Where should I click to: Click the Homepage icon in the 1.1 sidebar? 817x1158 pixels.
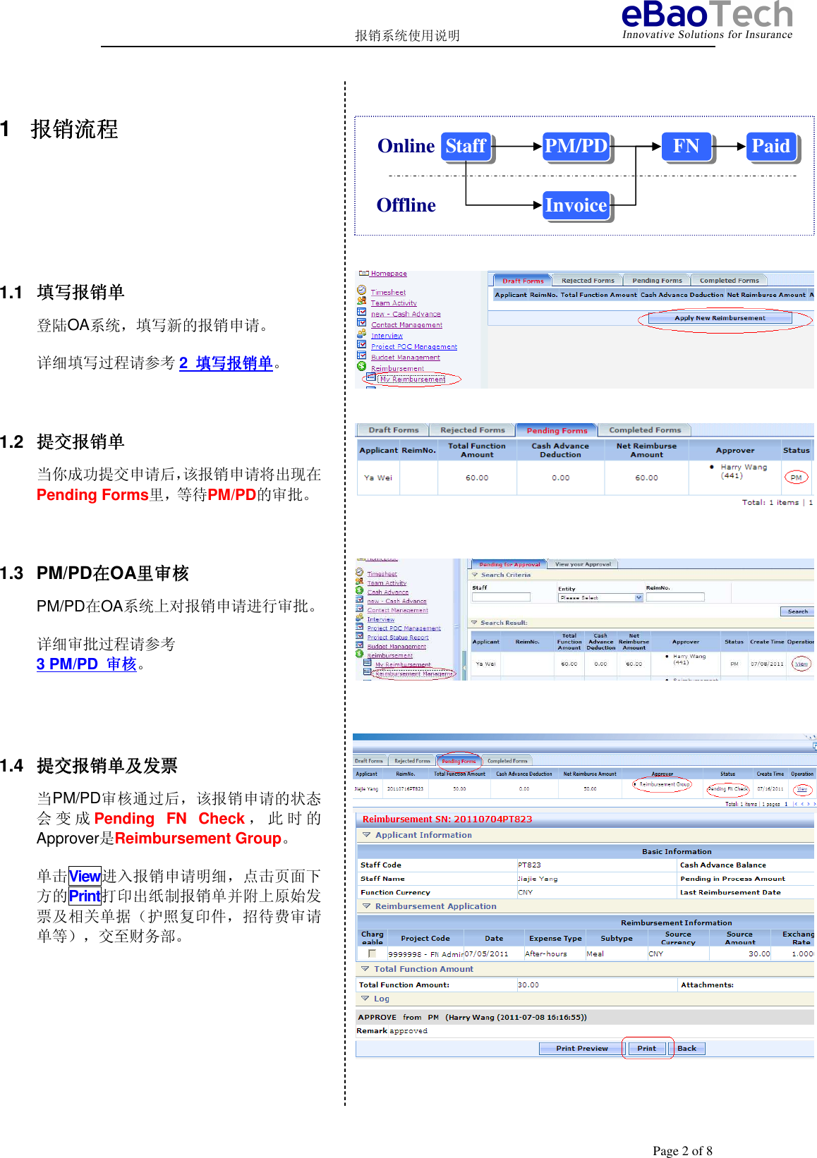tap(363, 274)
